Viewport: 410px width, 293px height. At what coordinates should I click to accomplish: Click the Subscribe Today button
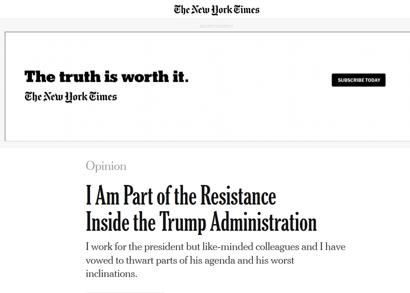tap(358, 80)
